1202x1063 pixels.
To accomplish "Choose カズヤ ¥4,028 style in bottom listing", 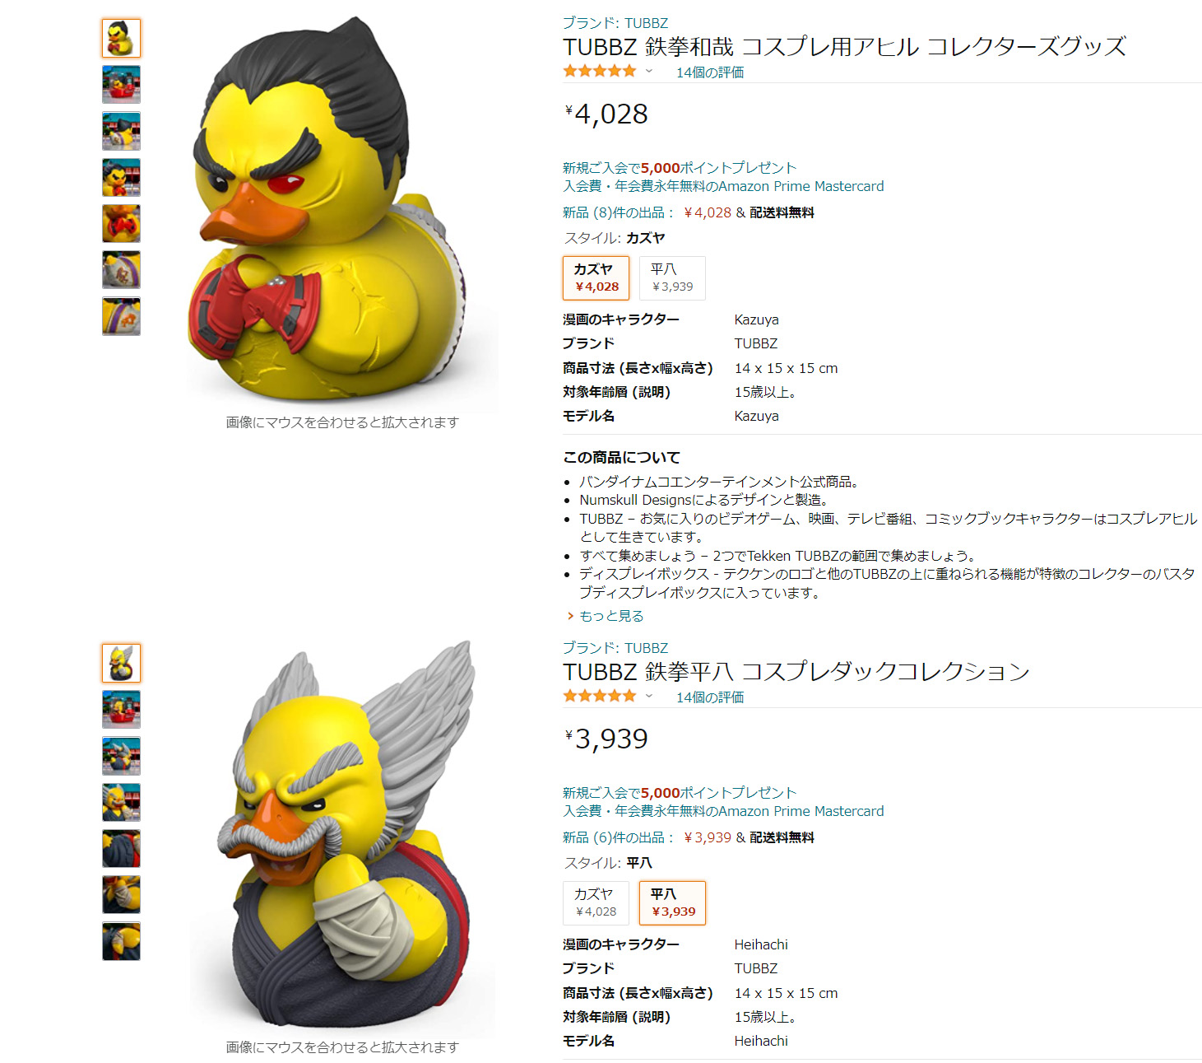I will click(x=596, y=902).
